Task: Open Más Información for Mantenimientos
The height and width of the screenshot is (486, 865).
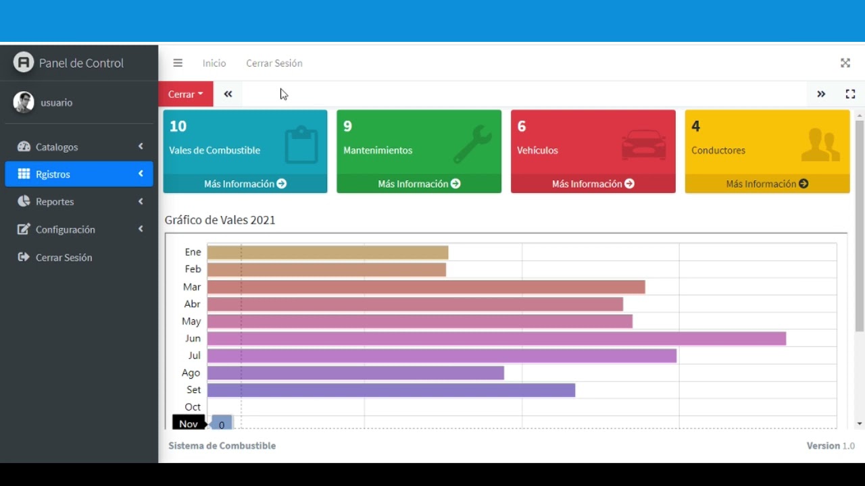Action: (x=419, y=184)
